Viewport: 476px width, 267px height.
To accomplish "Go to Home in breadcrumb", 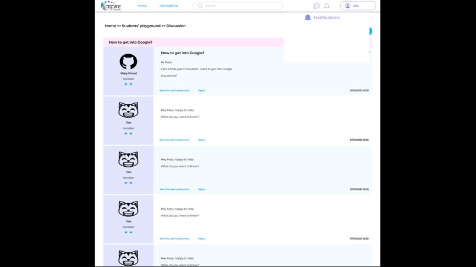I will coord(110,26).
